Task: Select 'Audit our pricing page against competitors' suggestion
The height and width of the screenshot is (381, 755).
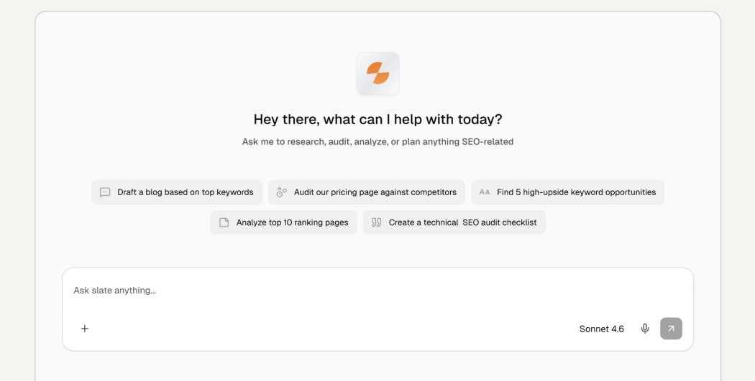Action: [x=367, y=192]
